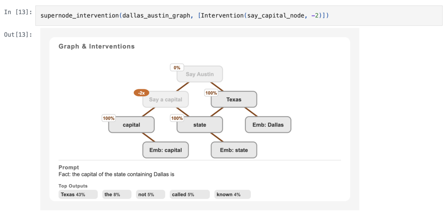Select the Emb: Dallas node
Viewport: 447px width, 216px height.
click(x=268, y=125)
